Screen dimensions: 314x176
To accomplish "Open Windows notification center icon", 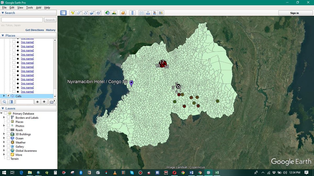I will pos(306,172).
